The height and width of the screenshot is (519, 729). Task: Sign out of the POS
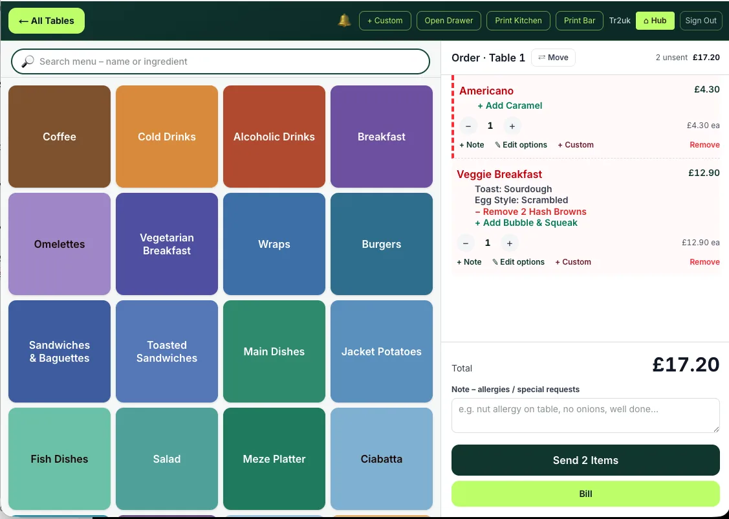(x=701, y=21)
